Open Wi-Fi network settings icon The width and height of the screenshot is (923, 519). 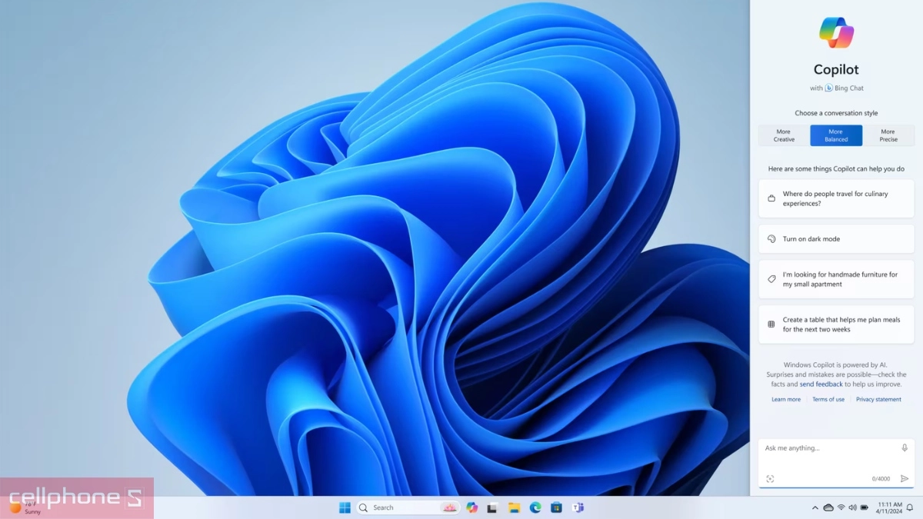(x=841, y=507)
